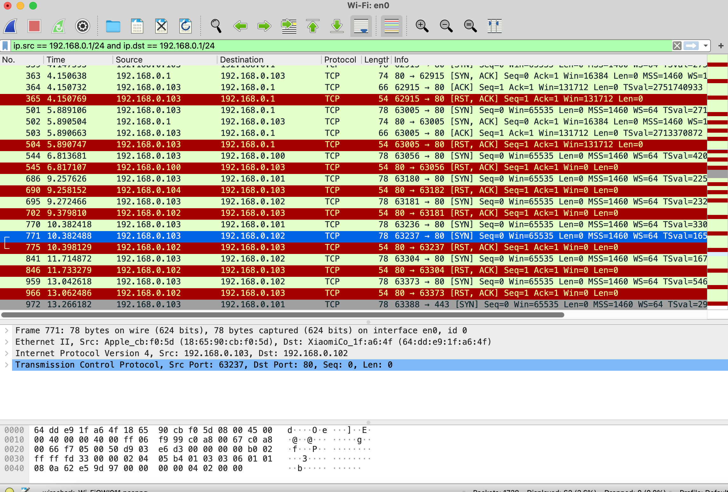
Task: Open a saved capture file
Action: click(x=113, y=26)
